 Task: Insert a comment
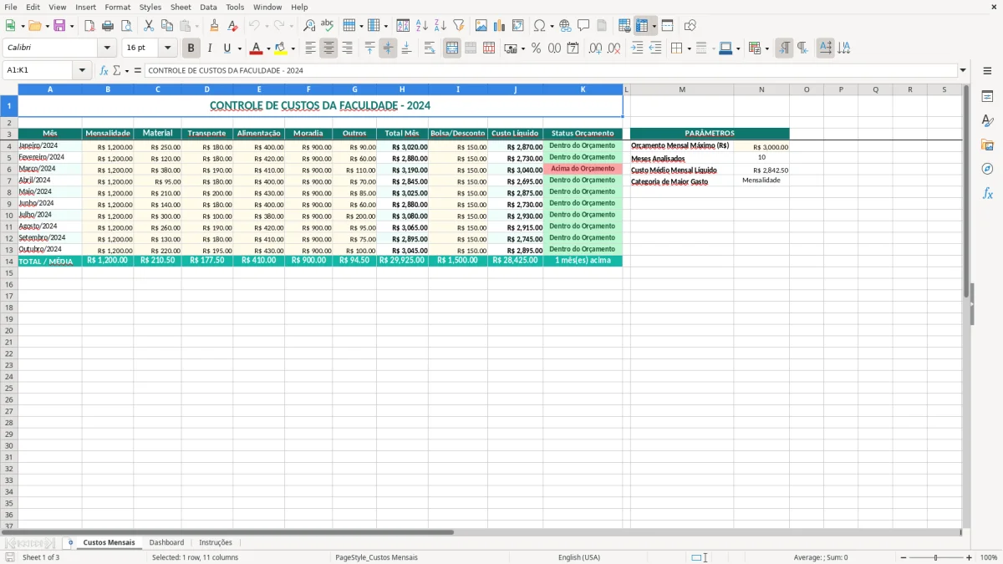coord(583,26)
